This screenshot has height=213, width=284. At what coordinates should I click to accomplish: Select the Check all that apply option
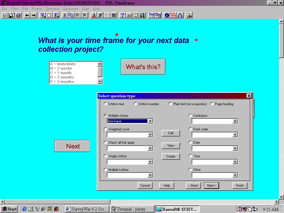[105, 143]
